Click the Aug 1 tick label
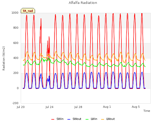This screenshot has width=166, height=124. 107,107
